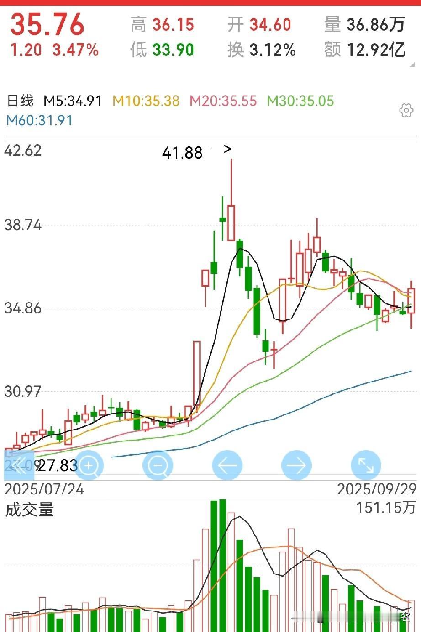Tap the M60:31.91 moving average label
The height and width of the screenshot is (632, 421).
[39, 120]
